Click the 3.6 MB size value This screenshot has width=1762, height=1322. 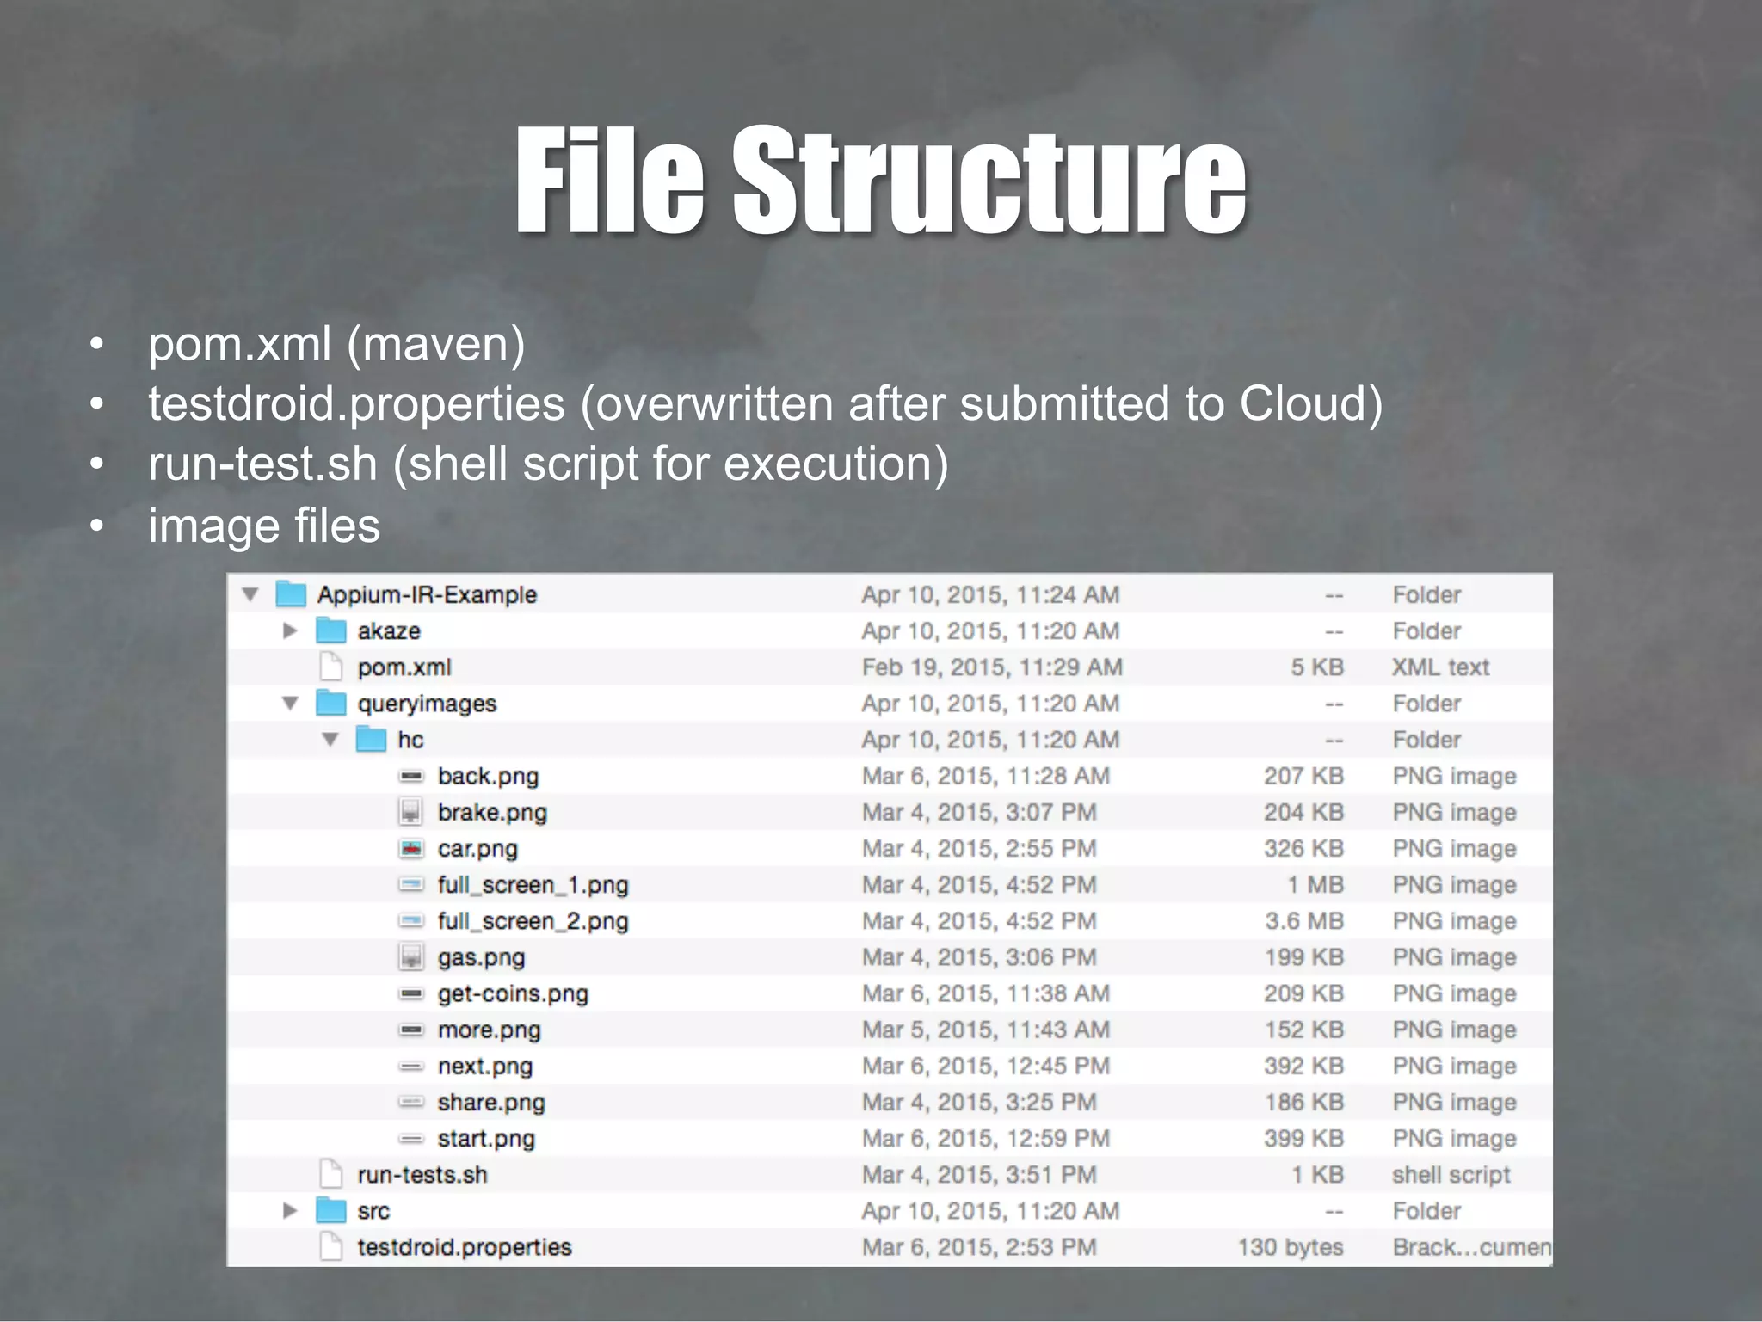click(1304, 921)
